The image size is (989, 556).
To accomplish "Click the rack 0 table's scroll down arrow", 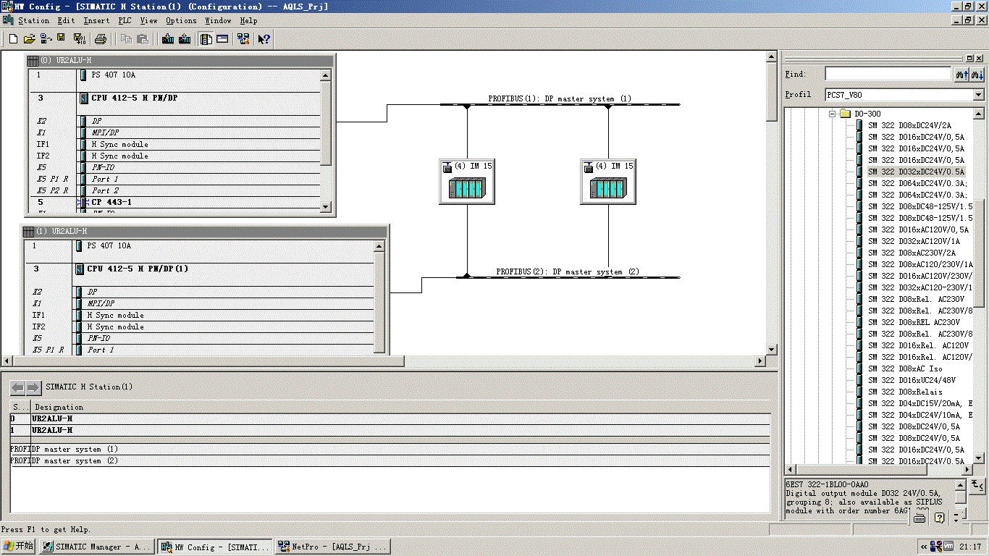I will point(325,207).
